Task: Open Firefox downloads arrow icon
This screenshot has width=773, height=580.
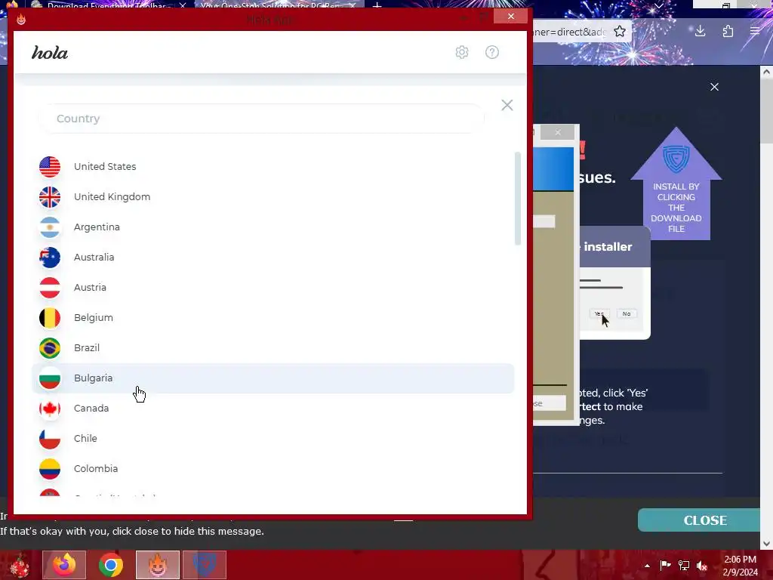Action: 700,31
